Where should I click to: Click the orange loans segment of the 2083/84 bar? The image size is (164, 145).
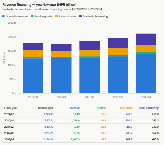pos(146,49)
